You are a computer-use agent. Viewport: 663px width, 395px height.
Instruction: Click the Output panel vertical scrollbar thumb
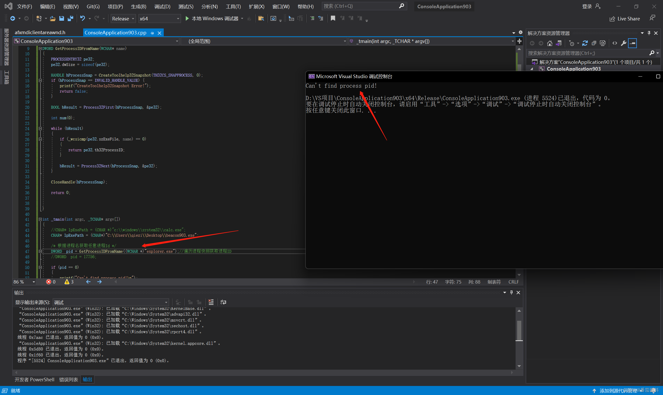point(519,330)
